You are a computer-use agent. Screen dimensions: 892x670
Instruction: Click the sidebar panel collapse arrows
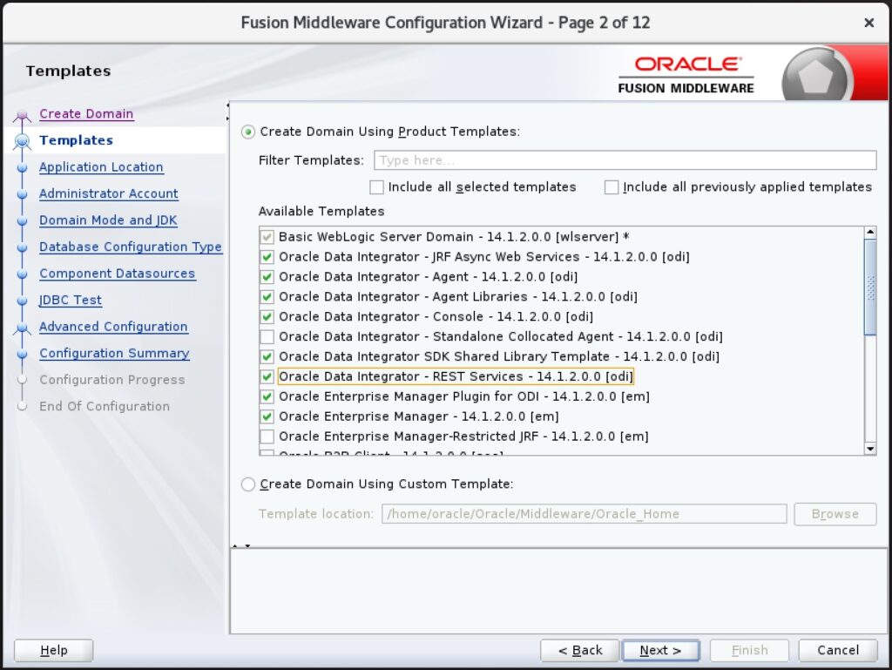pos(227,112)
